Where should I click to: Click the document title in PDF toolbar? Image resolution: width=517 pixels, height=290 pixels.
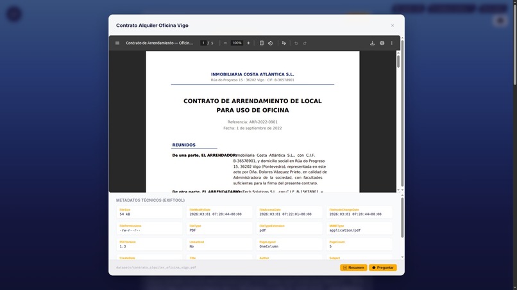coord(160,43)
